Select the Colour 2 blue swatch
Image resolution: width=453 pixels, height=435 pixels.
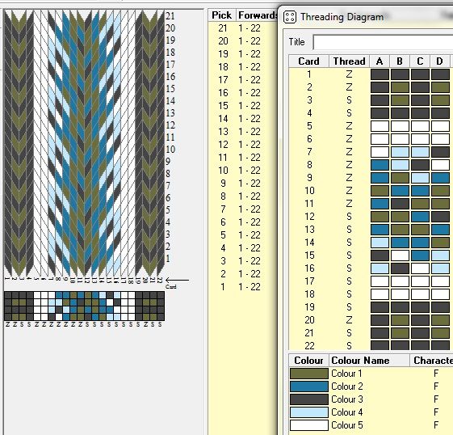tap(308, 386)
